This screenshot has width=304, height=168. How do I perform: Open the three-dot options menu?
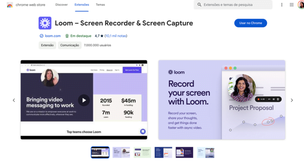click(x=282, y=5)
